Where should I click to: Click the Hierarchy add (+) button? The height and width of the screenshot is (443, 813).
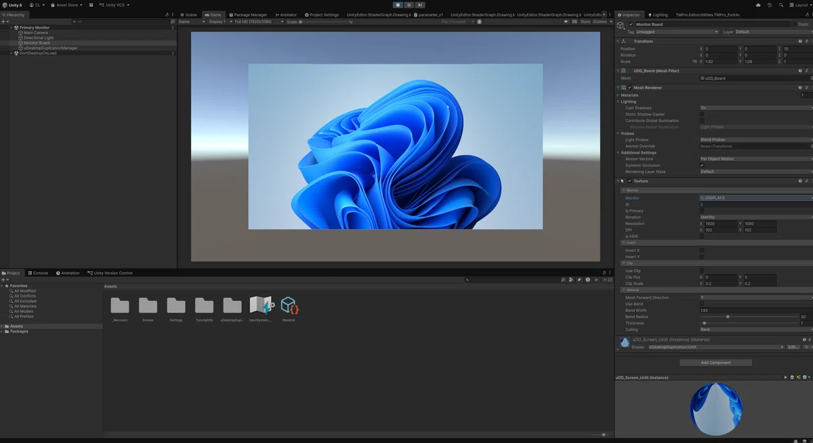[x=4, y=22]
